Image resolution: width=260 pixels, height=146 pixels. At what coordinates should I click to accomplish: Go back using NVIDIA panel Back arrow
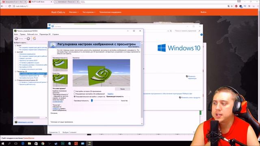(x=16, y=39)
